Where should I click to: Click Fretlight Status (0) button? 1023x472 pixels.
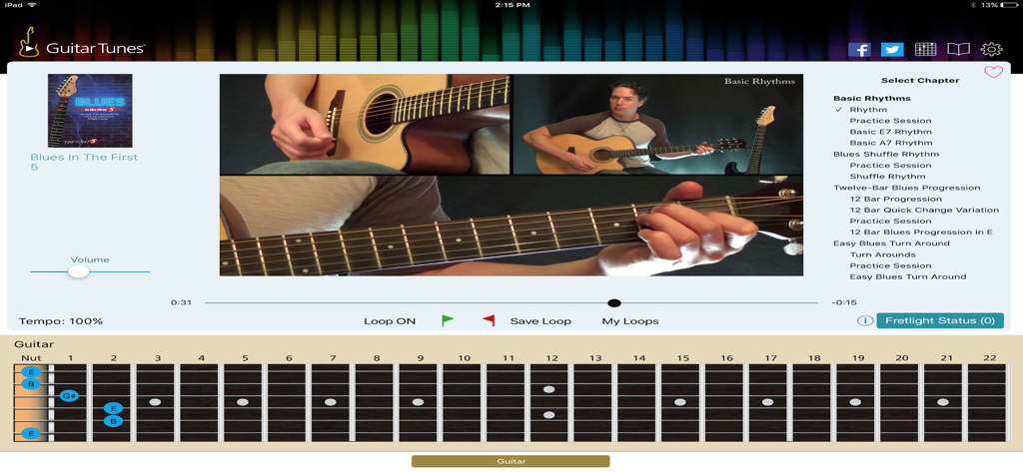tap(940, 320)
